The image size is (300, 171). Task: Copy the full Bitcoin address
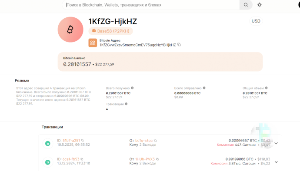tap(179, 45)
